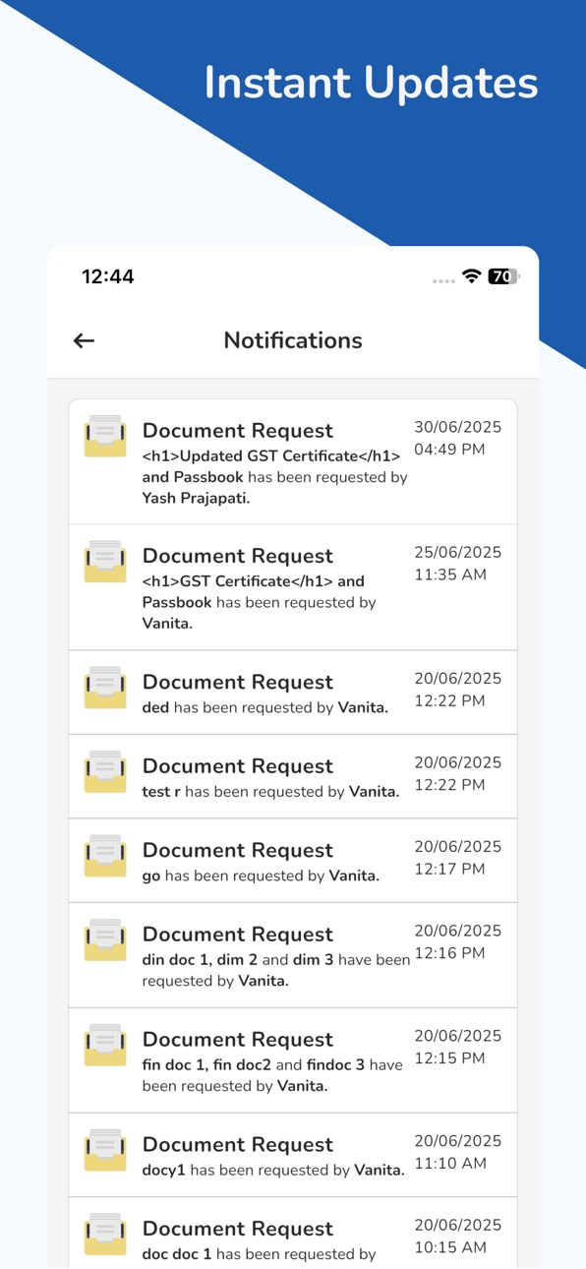Open the 'docy1' notification from 11:10 AM
The width and height of the screenshot is (586, 1269).
[293, 1155]
